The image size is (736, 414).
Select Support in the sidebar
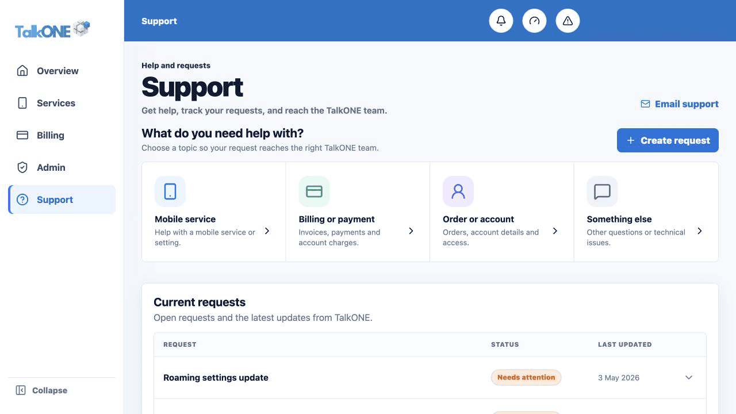tap(62, 200)
